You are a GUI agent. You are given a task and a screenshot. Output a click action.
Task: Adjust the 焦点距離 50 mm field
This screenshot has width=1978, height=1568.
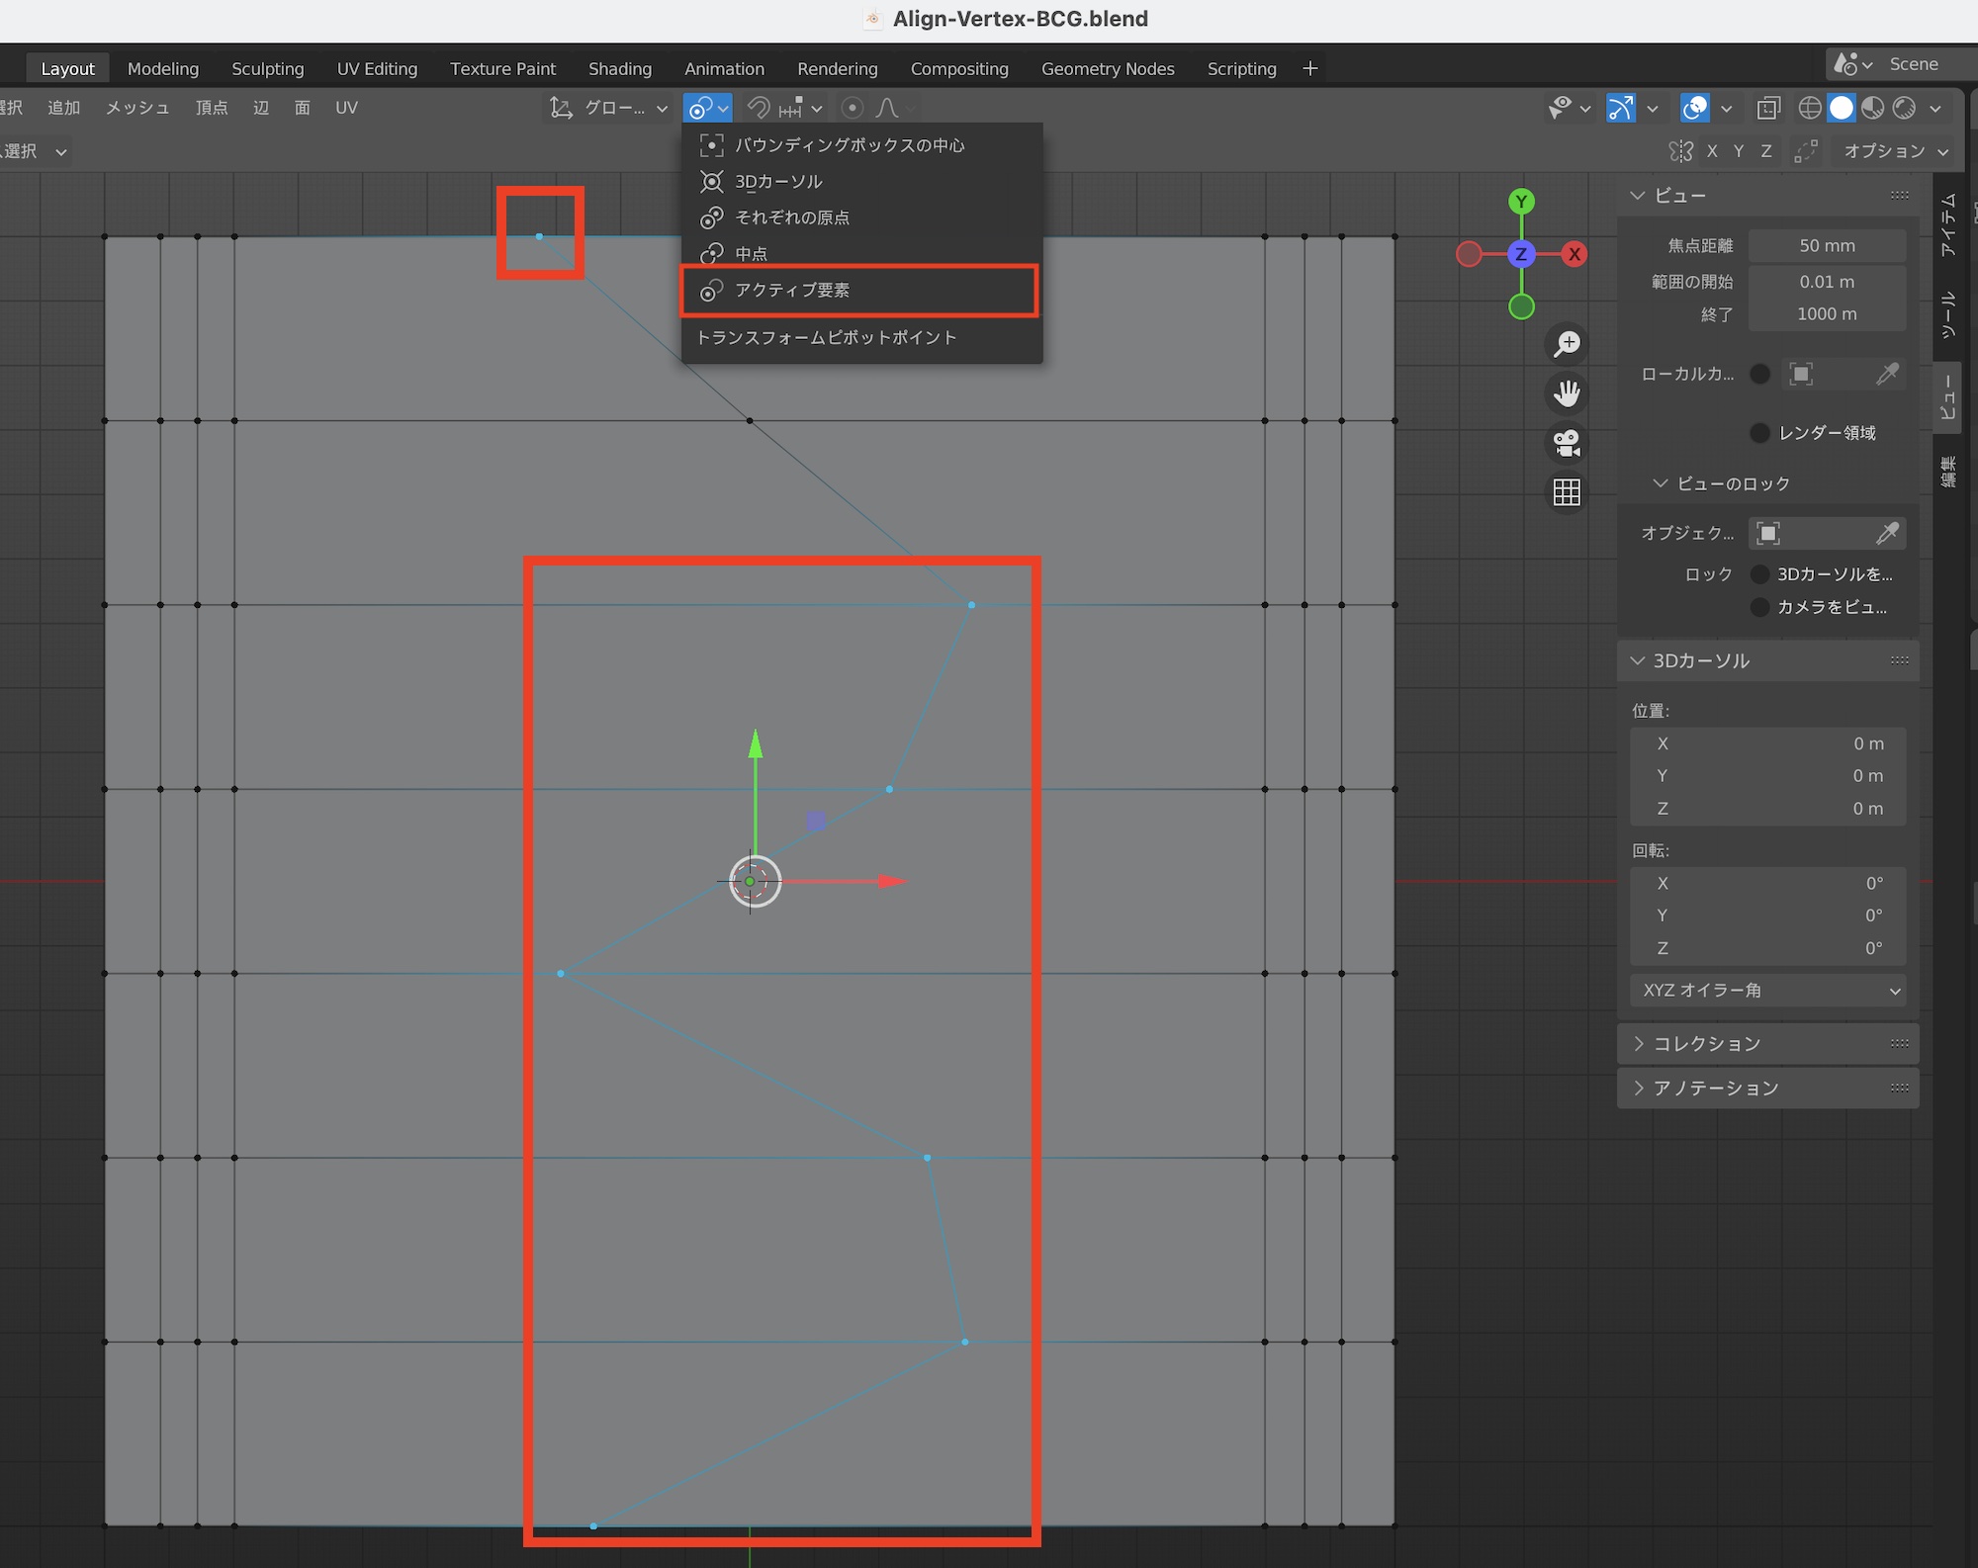1826,246
